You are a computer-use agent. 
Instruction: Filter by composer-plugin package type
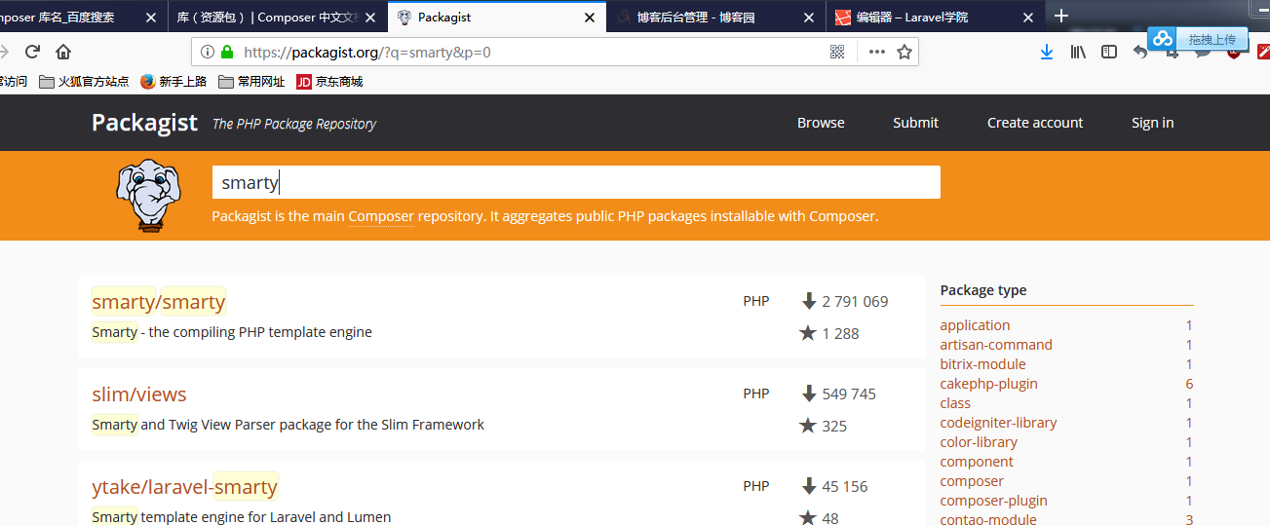[x=993, y=501]
